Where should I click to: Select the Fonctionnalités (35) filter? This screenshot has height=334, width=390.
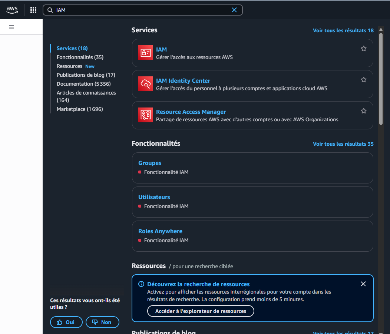[x=80, y=57]
